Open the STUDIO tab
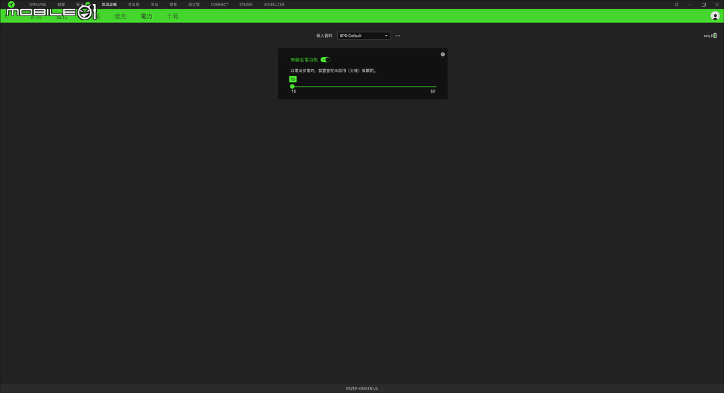Screen dimensions: 724x393 (246, 5)
